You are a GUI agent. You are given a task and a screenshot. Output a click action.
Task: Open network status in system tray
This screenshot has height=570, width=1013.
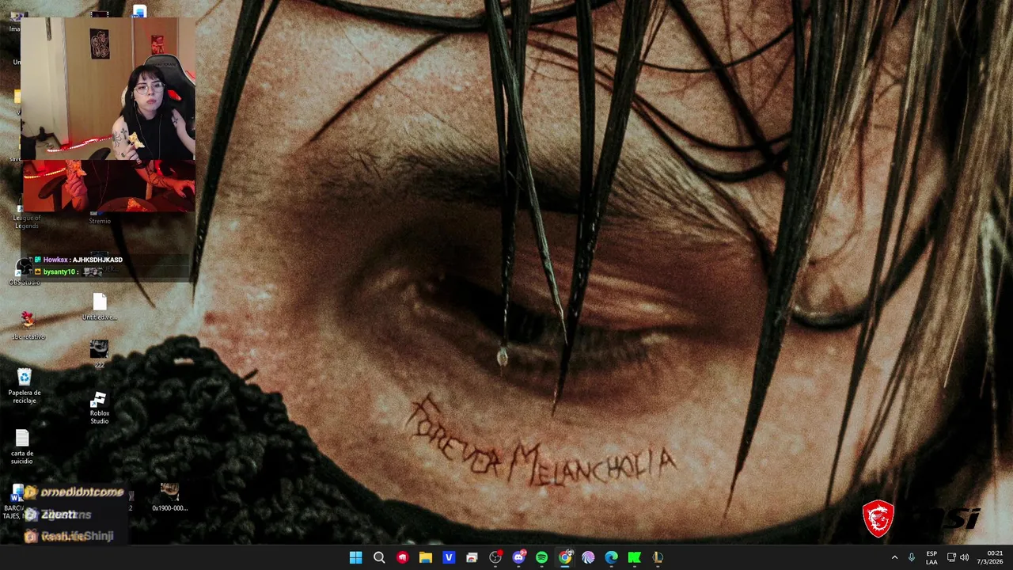point(951,557)
